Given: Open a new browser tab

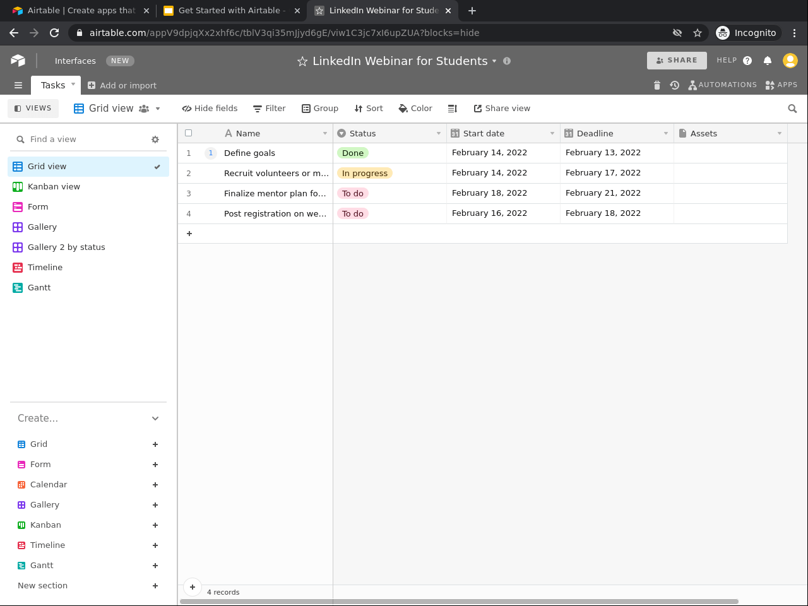Looking at the screenshot, I should pos(472,11).
